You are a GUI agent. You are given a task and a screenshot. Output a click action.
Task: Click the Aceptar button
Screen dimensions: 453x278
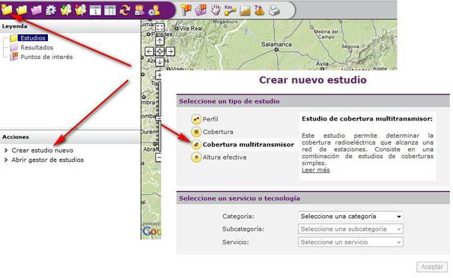pyautogui.click(x=432, y=267)
